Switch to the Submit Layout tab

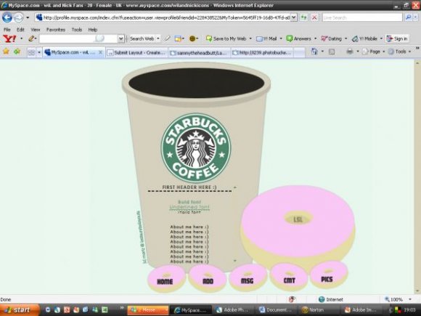coord(136,52)
